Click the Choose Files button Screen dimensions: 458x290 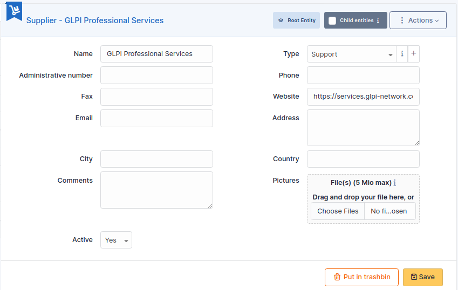(x=338, y=211)
